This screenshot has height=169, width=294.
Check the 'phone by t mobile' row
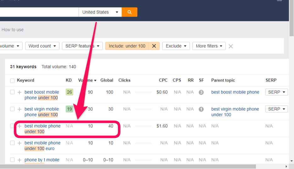[12, 160]
